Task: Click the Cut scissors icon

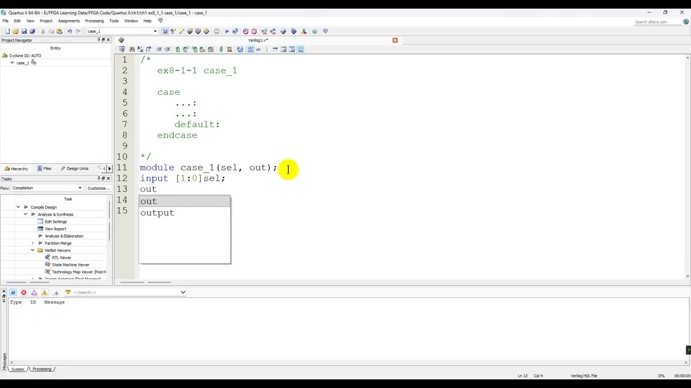Action: pos(43,31)
